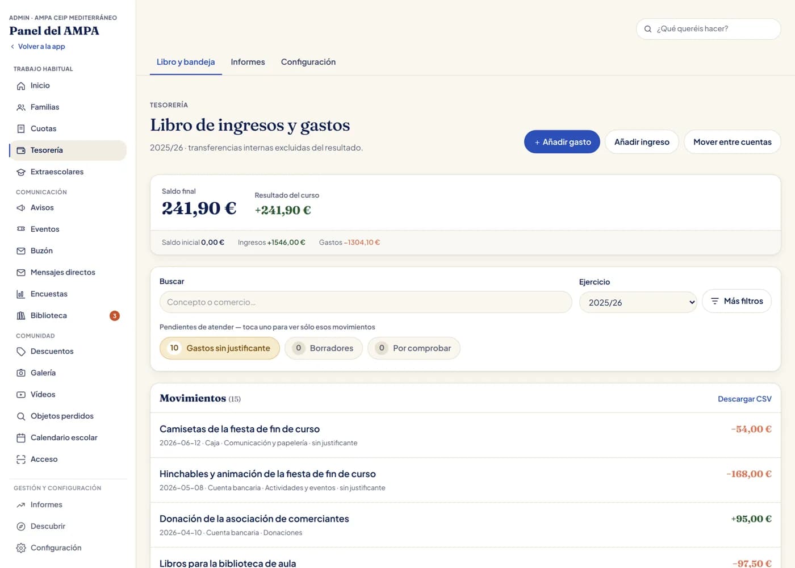Open the Ejercicio 2025/26 dropdown
This screenshot has width=795, height=568.
pos(638,302)
